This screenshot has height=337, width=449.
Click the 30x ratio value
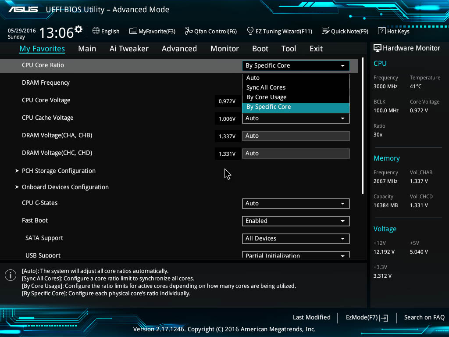(x=378, y=134)
